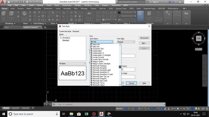The width and height of the screenshot is (209, 117).
Task: Open Excel from the Windows taskbar
Action: [86, 114]
